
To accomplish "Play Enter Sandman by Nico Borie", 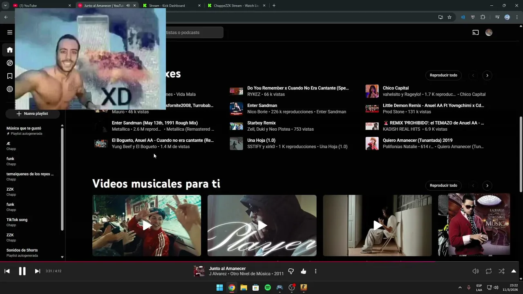I will tap(291, 109).
